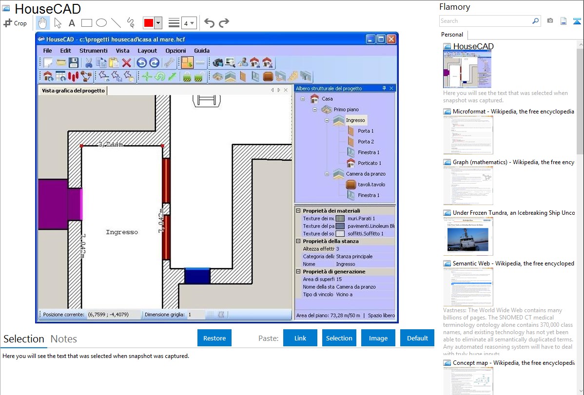Click the open folder icon
The image size is (584, 395).
click(x=61, y=62)
